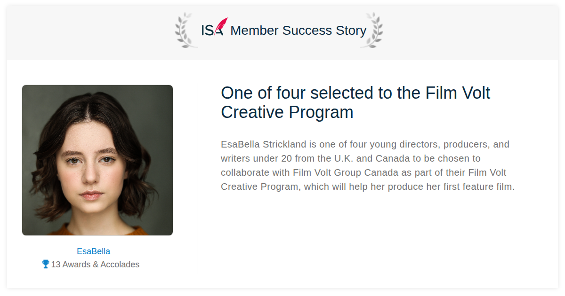Click the vertical divider beside the photo
The width and height of the screenshot is (565, 296).
point(197,179)
